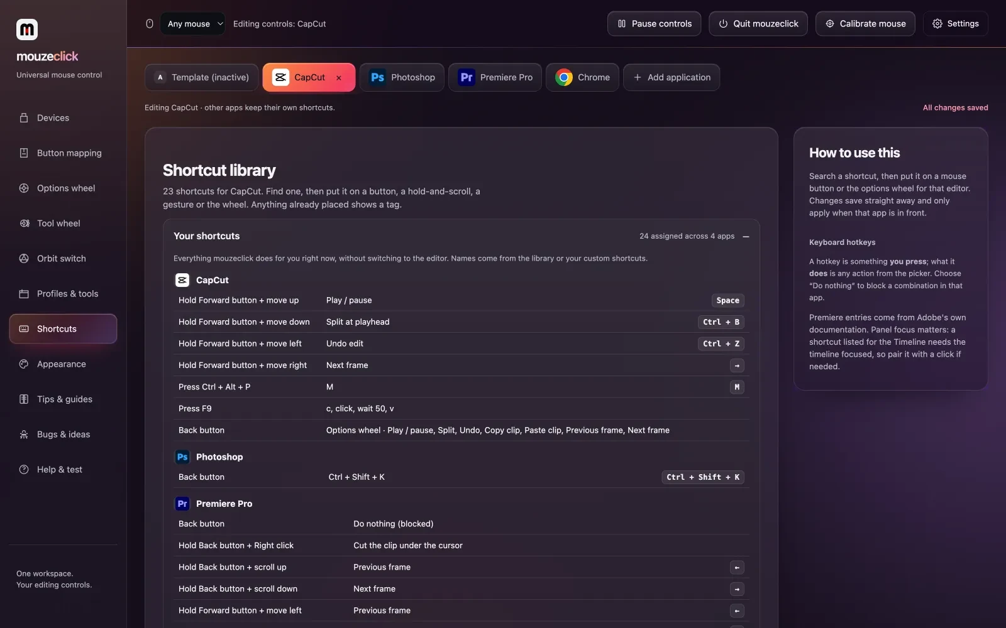The image size is (1006, 628).
Task: Pause controls button
Action: pos(654,24)
